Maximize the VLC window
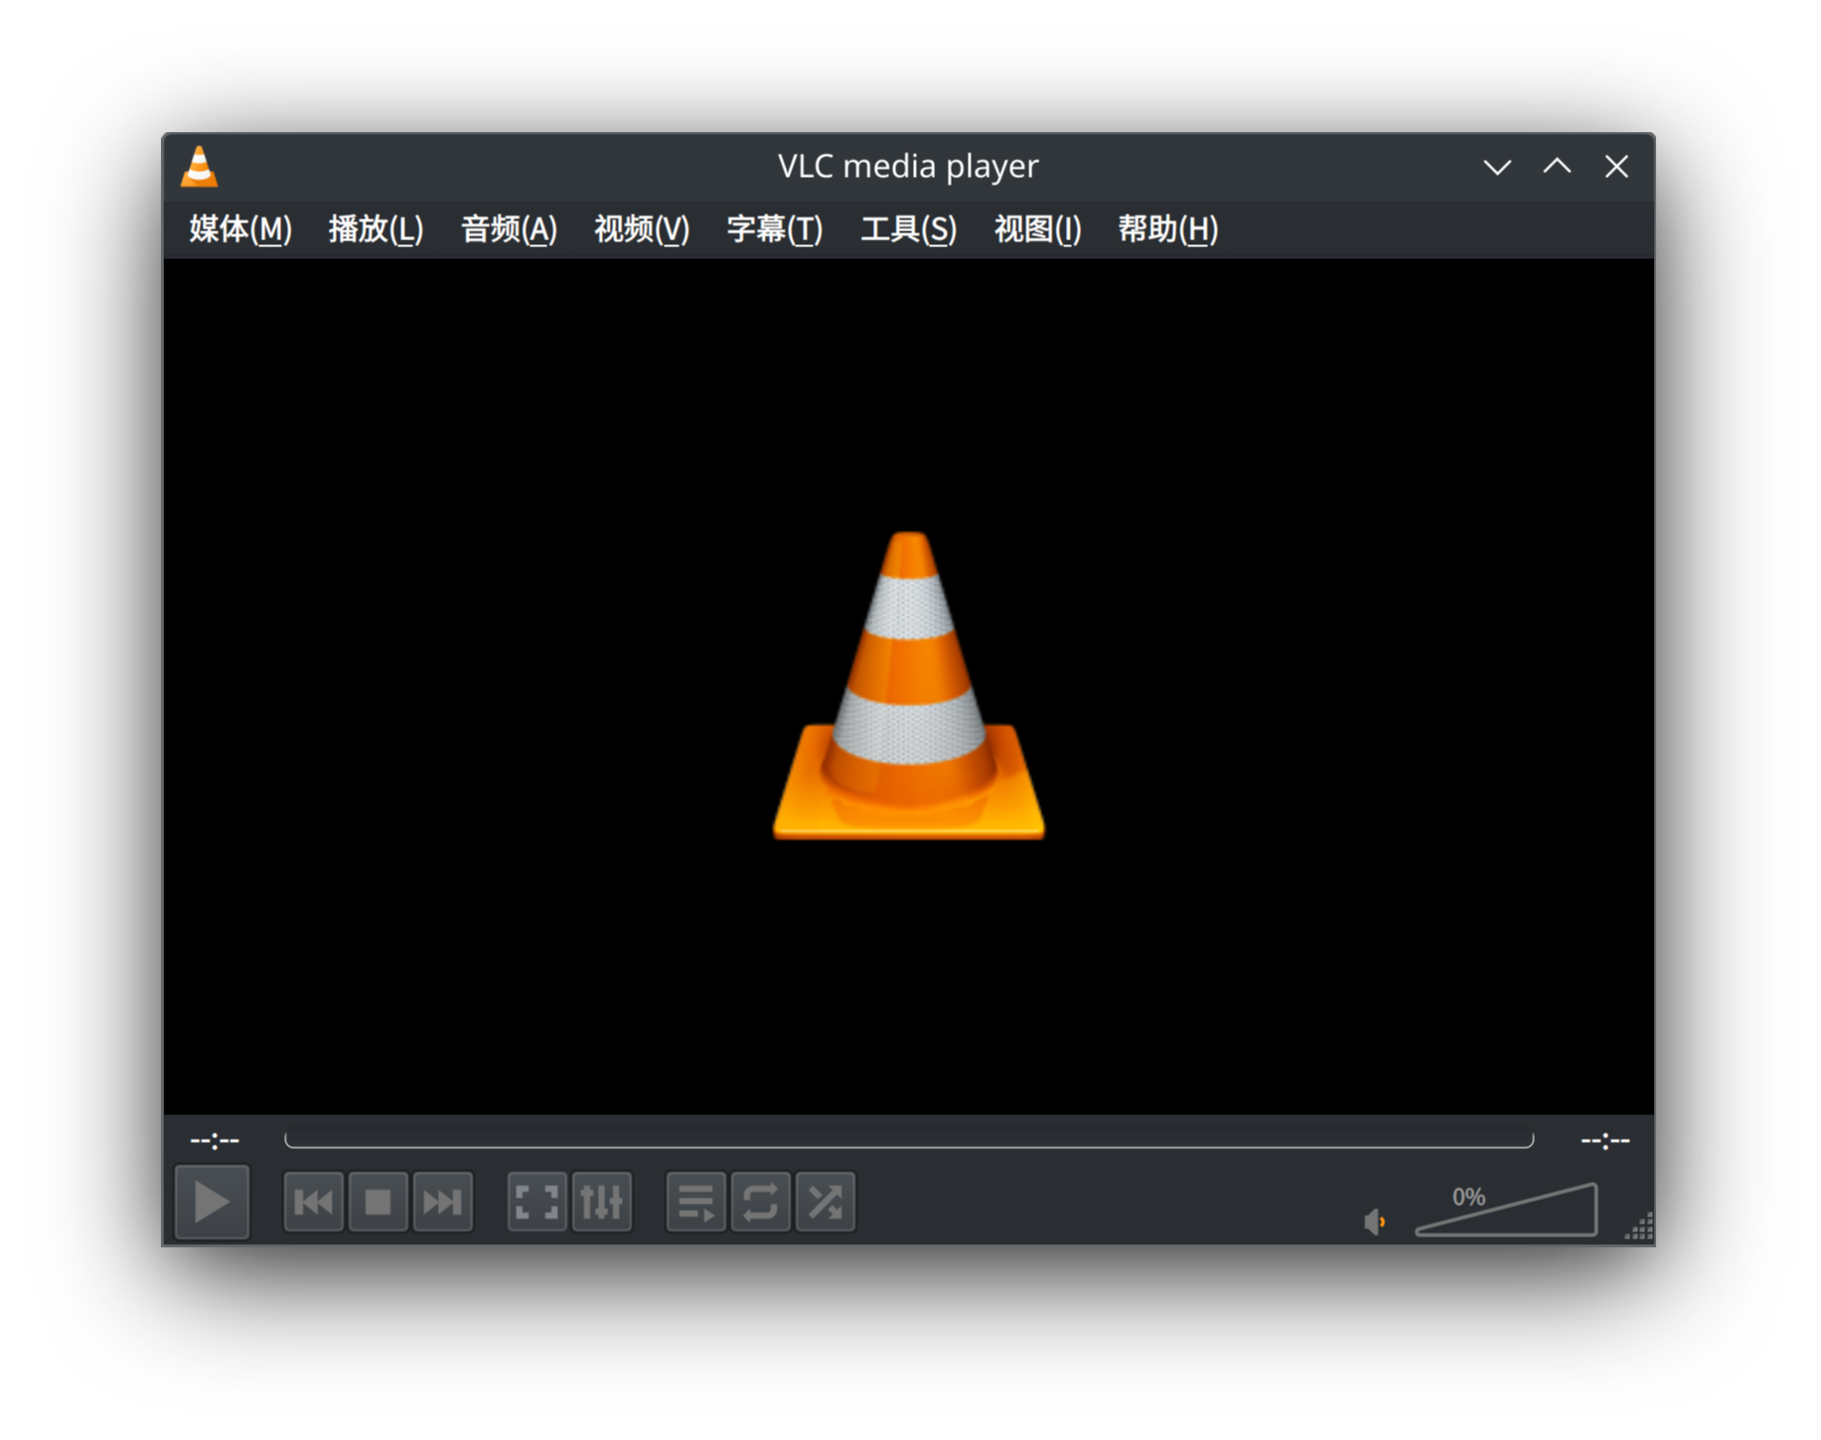1821x1440 pixels. click(x=1557, y=167)
